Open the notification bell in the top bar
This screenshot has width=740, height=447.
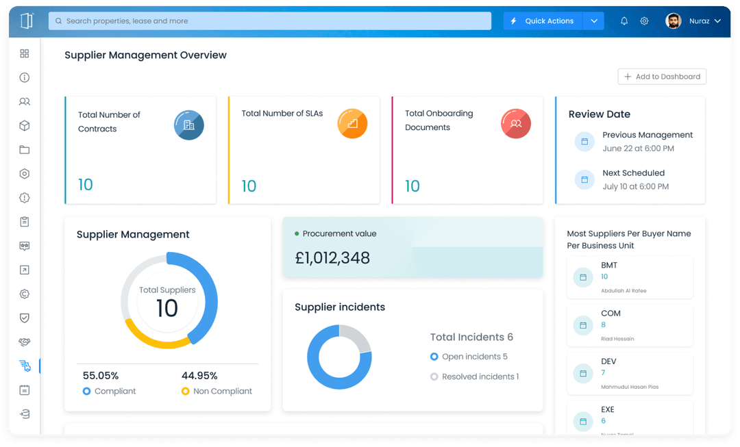coord(624,21)
